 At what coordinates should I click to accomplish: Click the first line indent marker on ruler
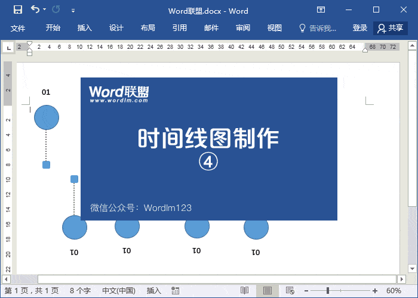(x=30, y=44)
